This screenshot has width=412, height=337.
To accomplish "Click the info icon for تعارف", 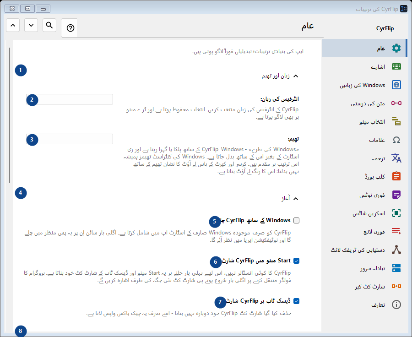I will coord(396,304).
